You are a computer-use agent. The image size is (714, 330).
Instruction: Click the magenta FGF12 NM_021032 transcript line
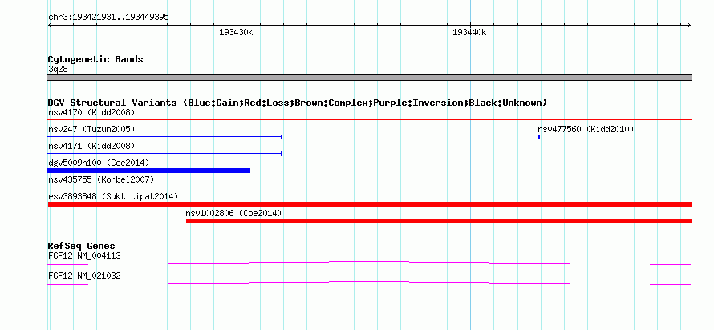coord(369,284)
